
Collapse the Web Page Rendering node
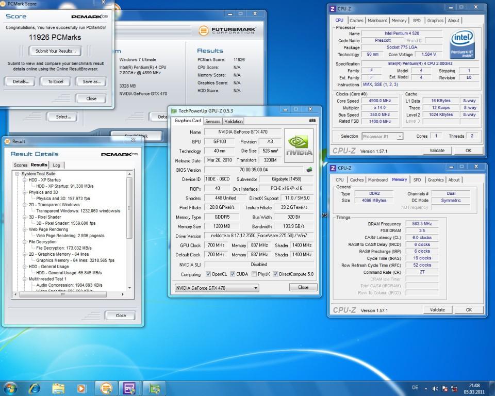click(24, 229)
